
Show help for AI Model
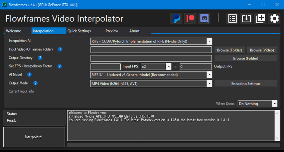coord(29,74)
